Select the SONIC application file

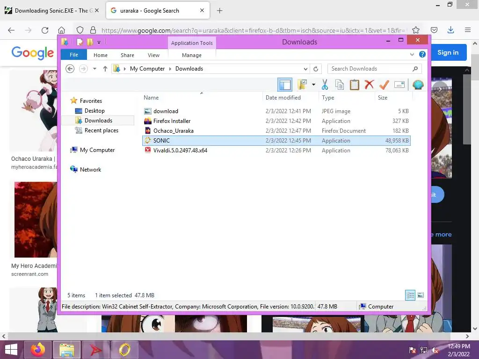click(x=276, y=140)
